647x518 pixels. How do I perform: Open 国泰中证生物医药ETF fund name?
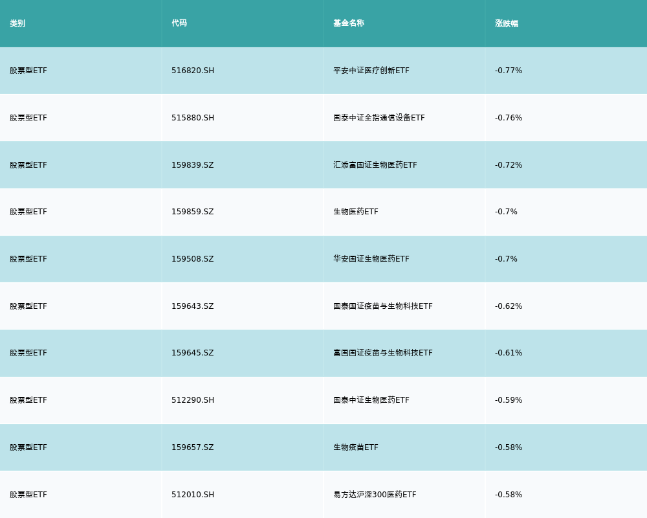pyautogui.click(x=371, y=400)
